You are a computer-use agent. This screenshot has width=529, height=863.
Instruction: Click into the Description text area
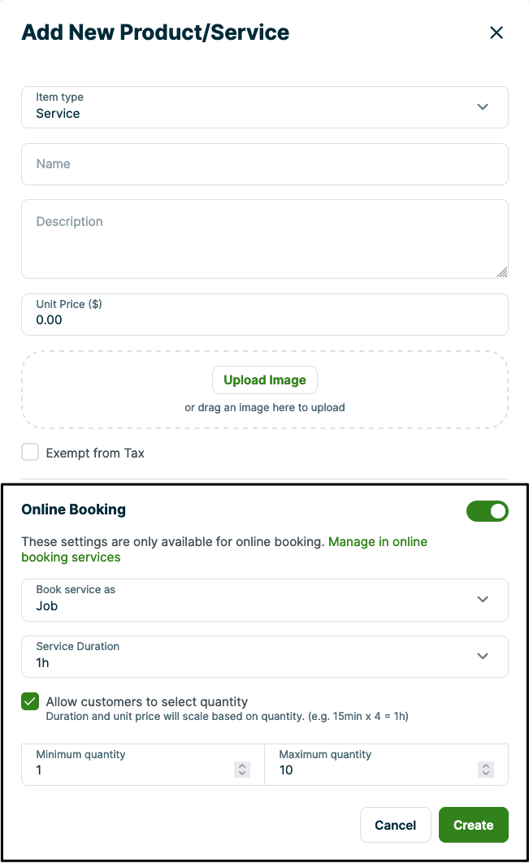264,238
